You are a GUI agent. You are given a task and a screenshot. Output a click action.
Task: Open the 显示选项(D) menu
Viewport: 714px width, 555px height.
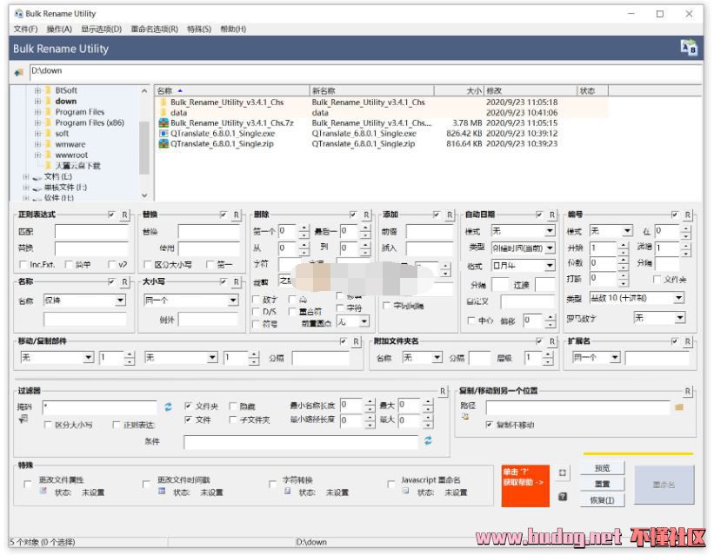[101, 30]
